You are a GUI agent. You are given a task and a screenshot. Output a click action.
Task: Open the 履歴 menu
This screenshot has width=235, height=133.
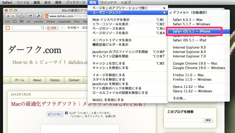tap(58, 2)
